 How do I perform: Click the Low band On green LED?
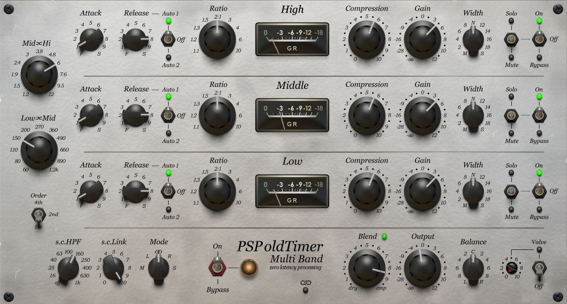click(x=539, y=173)
